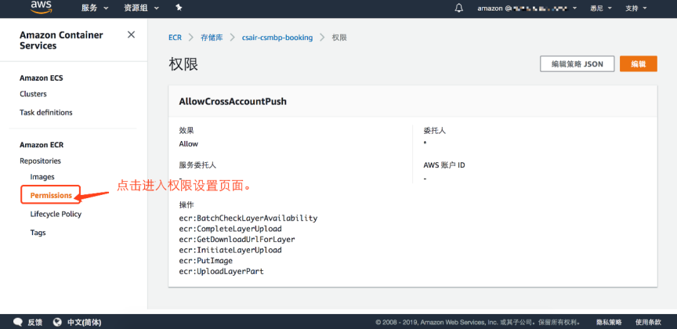
Task: Close the Amazon Container Services sidebar
Action: pyautogui.click(x=132, y=34)
